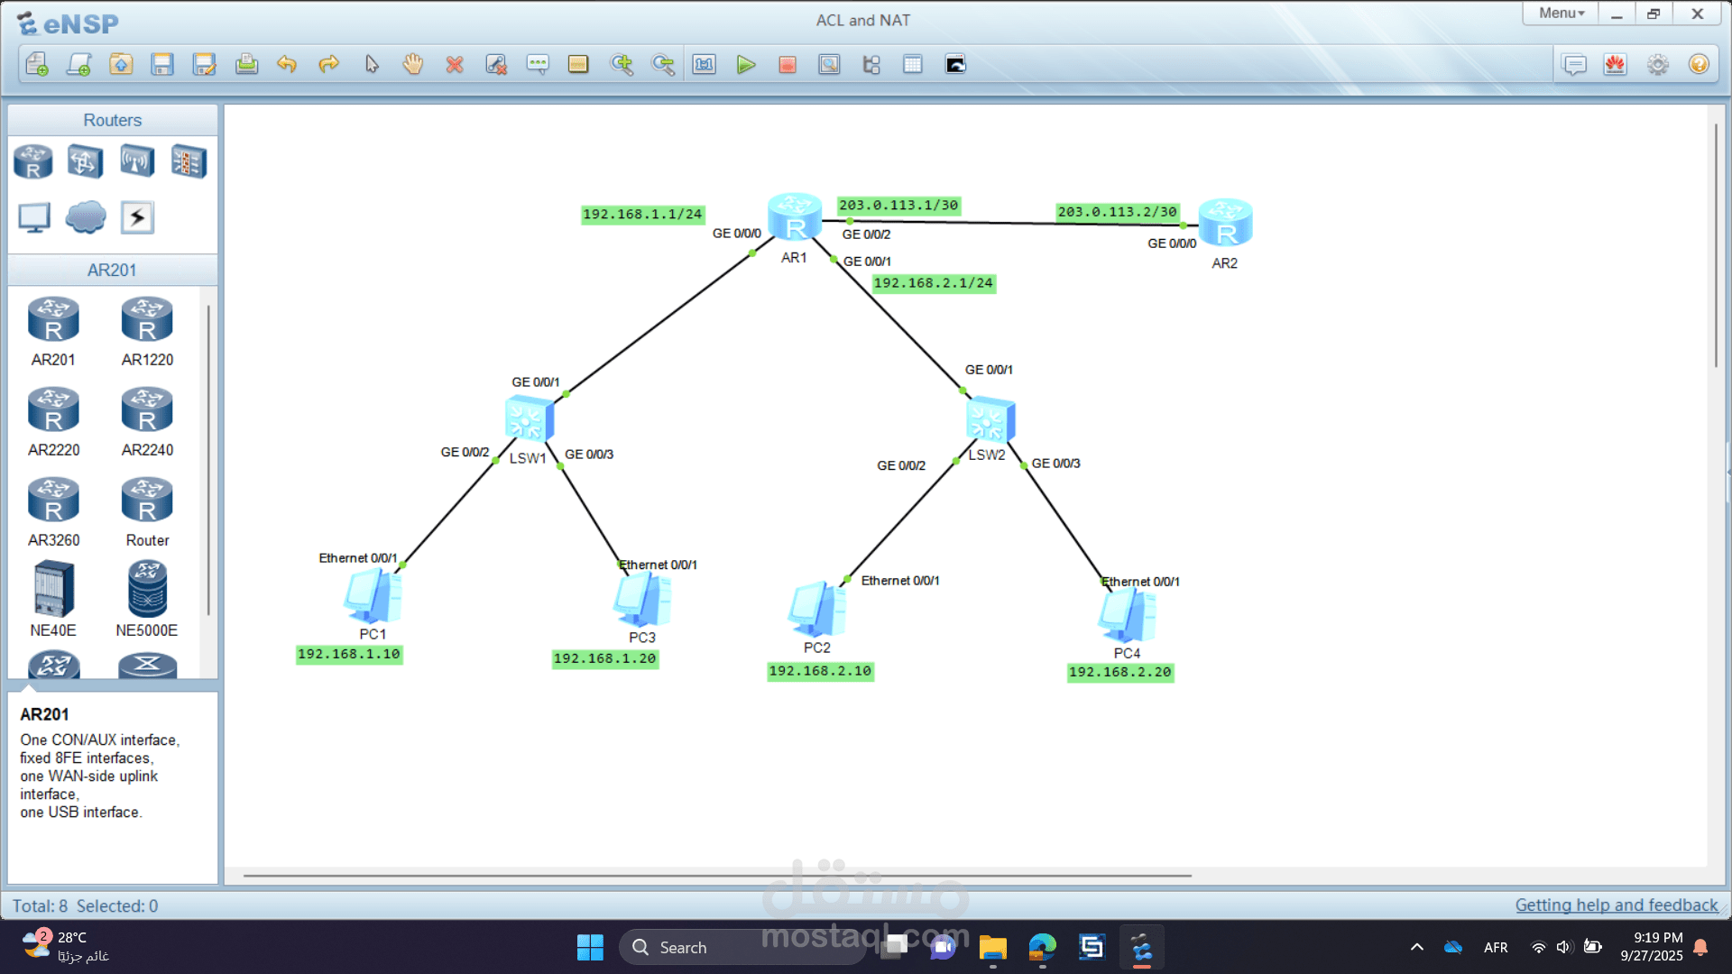The width and height of the screenshot is (1732, 974).
Task: Select the ACL and NAT topology tab
Action: (x=862, y=20)
